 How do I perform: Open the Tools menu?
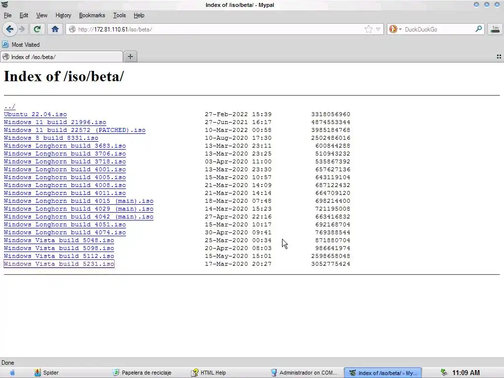[119, 15]
